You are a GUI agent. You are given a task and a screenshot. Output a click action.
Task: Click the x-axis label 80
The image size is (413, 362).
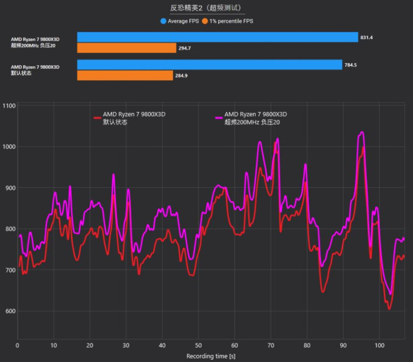click(307, 345)
